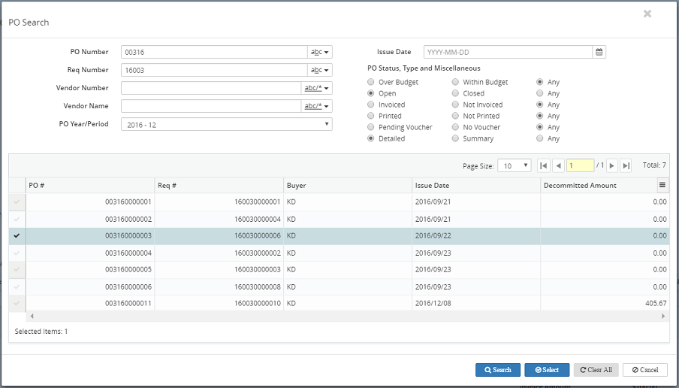Tick the checkmark for PO 003160000001
Screen dimensions: 679x388
pyautogui.click(x=17, y=202)
